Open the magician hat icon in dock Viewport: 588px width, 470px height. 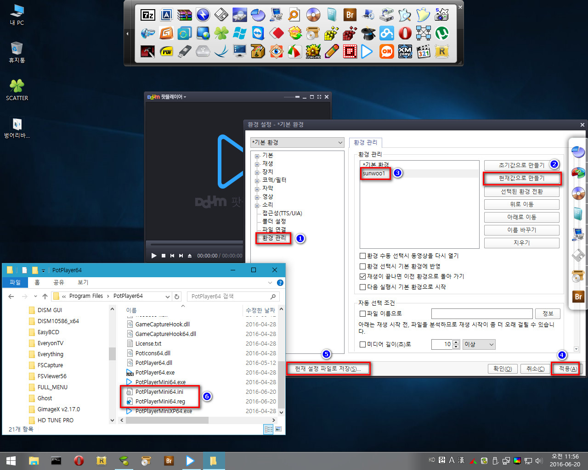368,34
